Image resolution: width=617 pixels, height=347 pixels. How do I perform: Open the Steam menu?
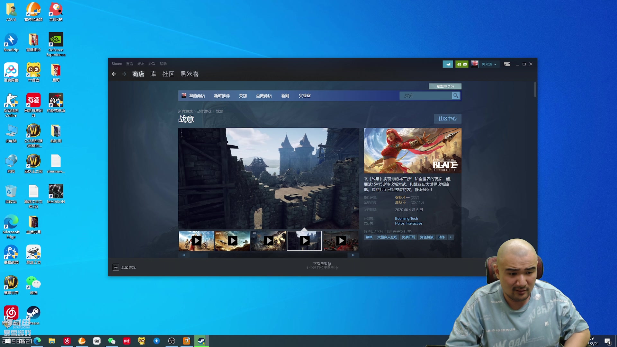pos(117,64)
